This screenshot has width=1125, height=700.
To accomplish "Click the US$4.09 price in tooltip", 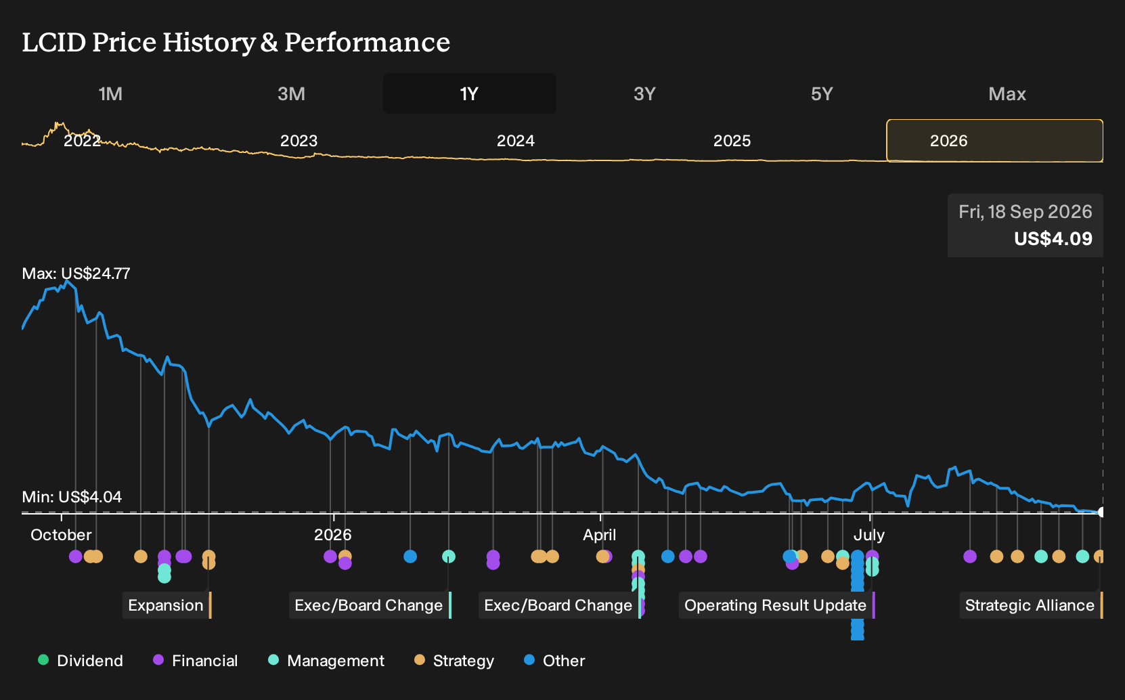I will tap(1053, 239).
